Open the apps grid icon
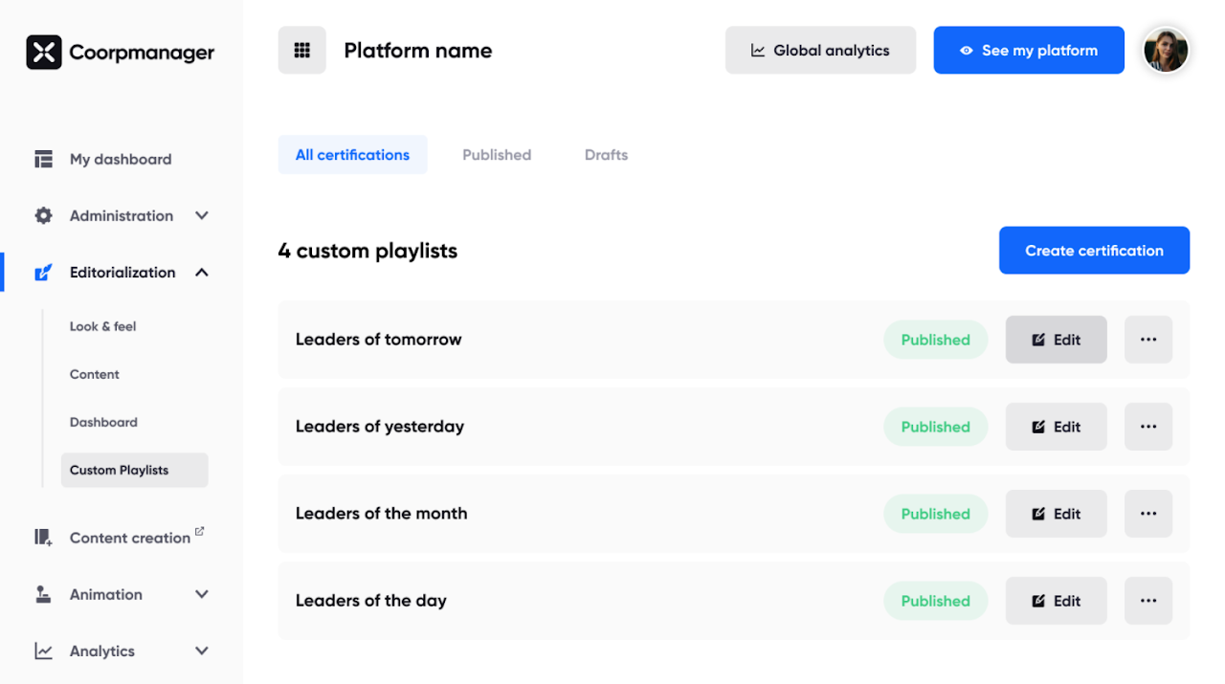The width and height of the screenshot is (1225, 684). point(302,51)
